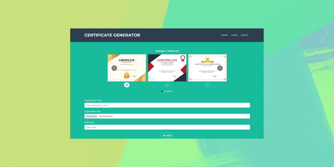
Task: Click the previous template carousel arrow
Action: coord(114,68)
